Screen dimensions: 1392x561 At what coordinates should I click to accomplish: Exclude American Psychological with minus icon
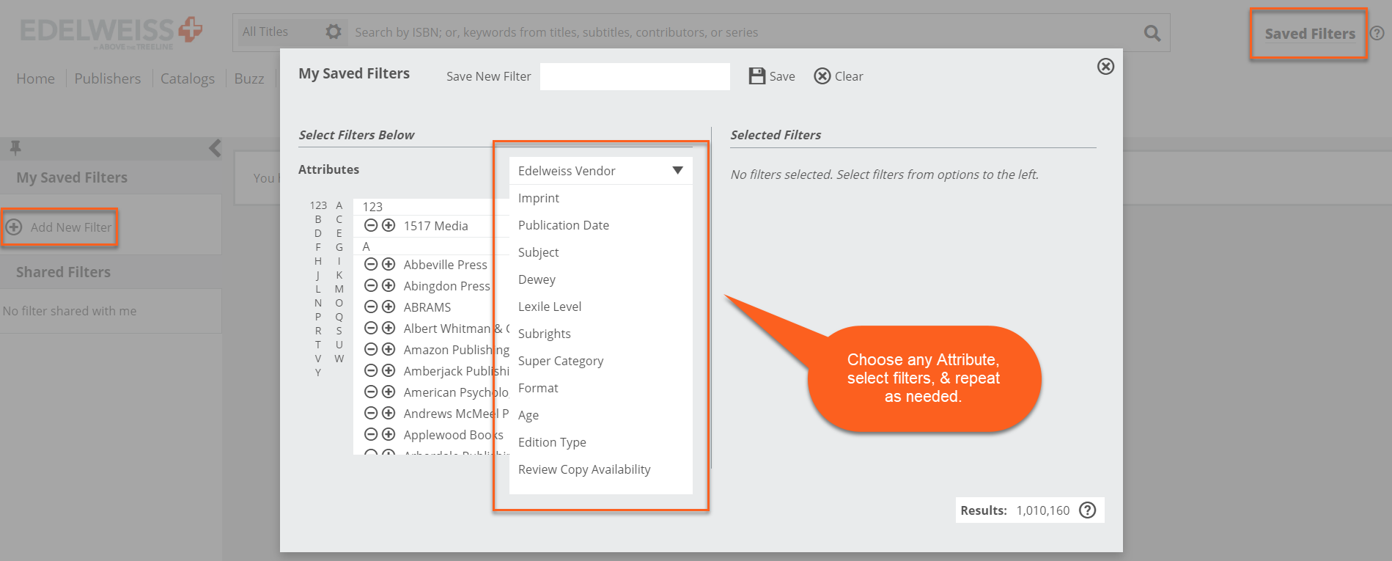click(x=371, y=392)
